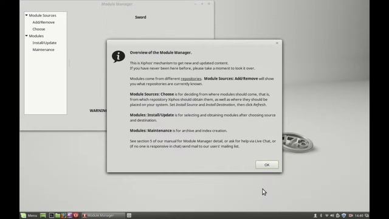Viewport: 389px width, 219px height.
Task: Switch to Module Manager taskbar entry
Action: click(103, 215)
